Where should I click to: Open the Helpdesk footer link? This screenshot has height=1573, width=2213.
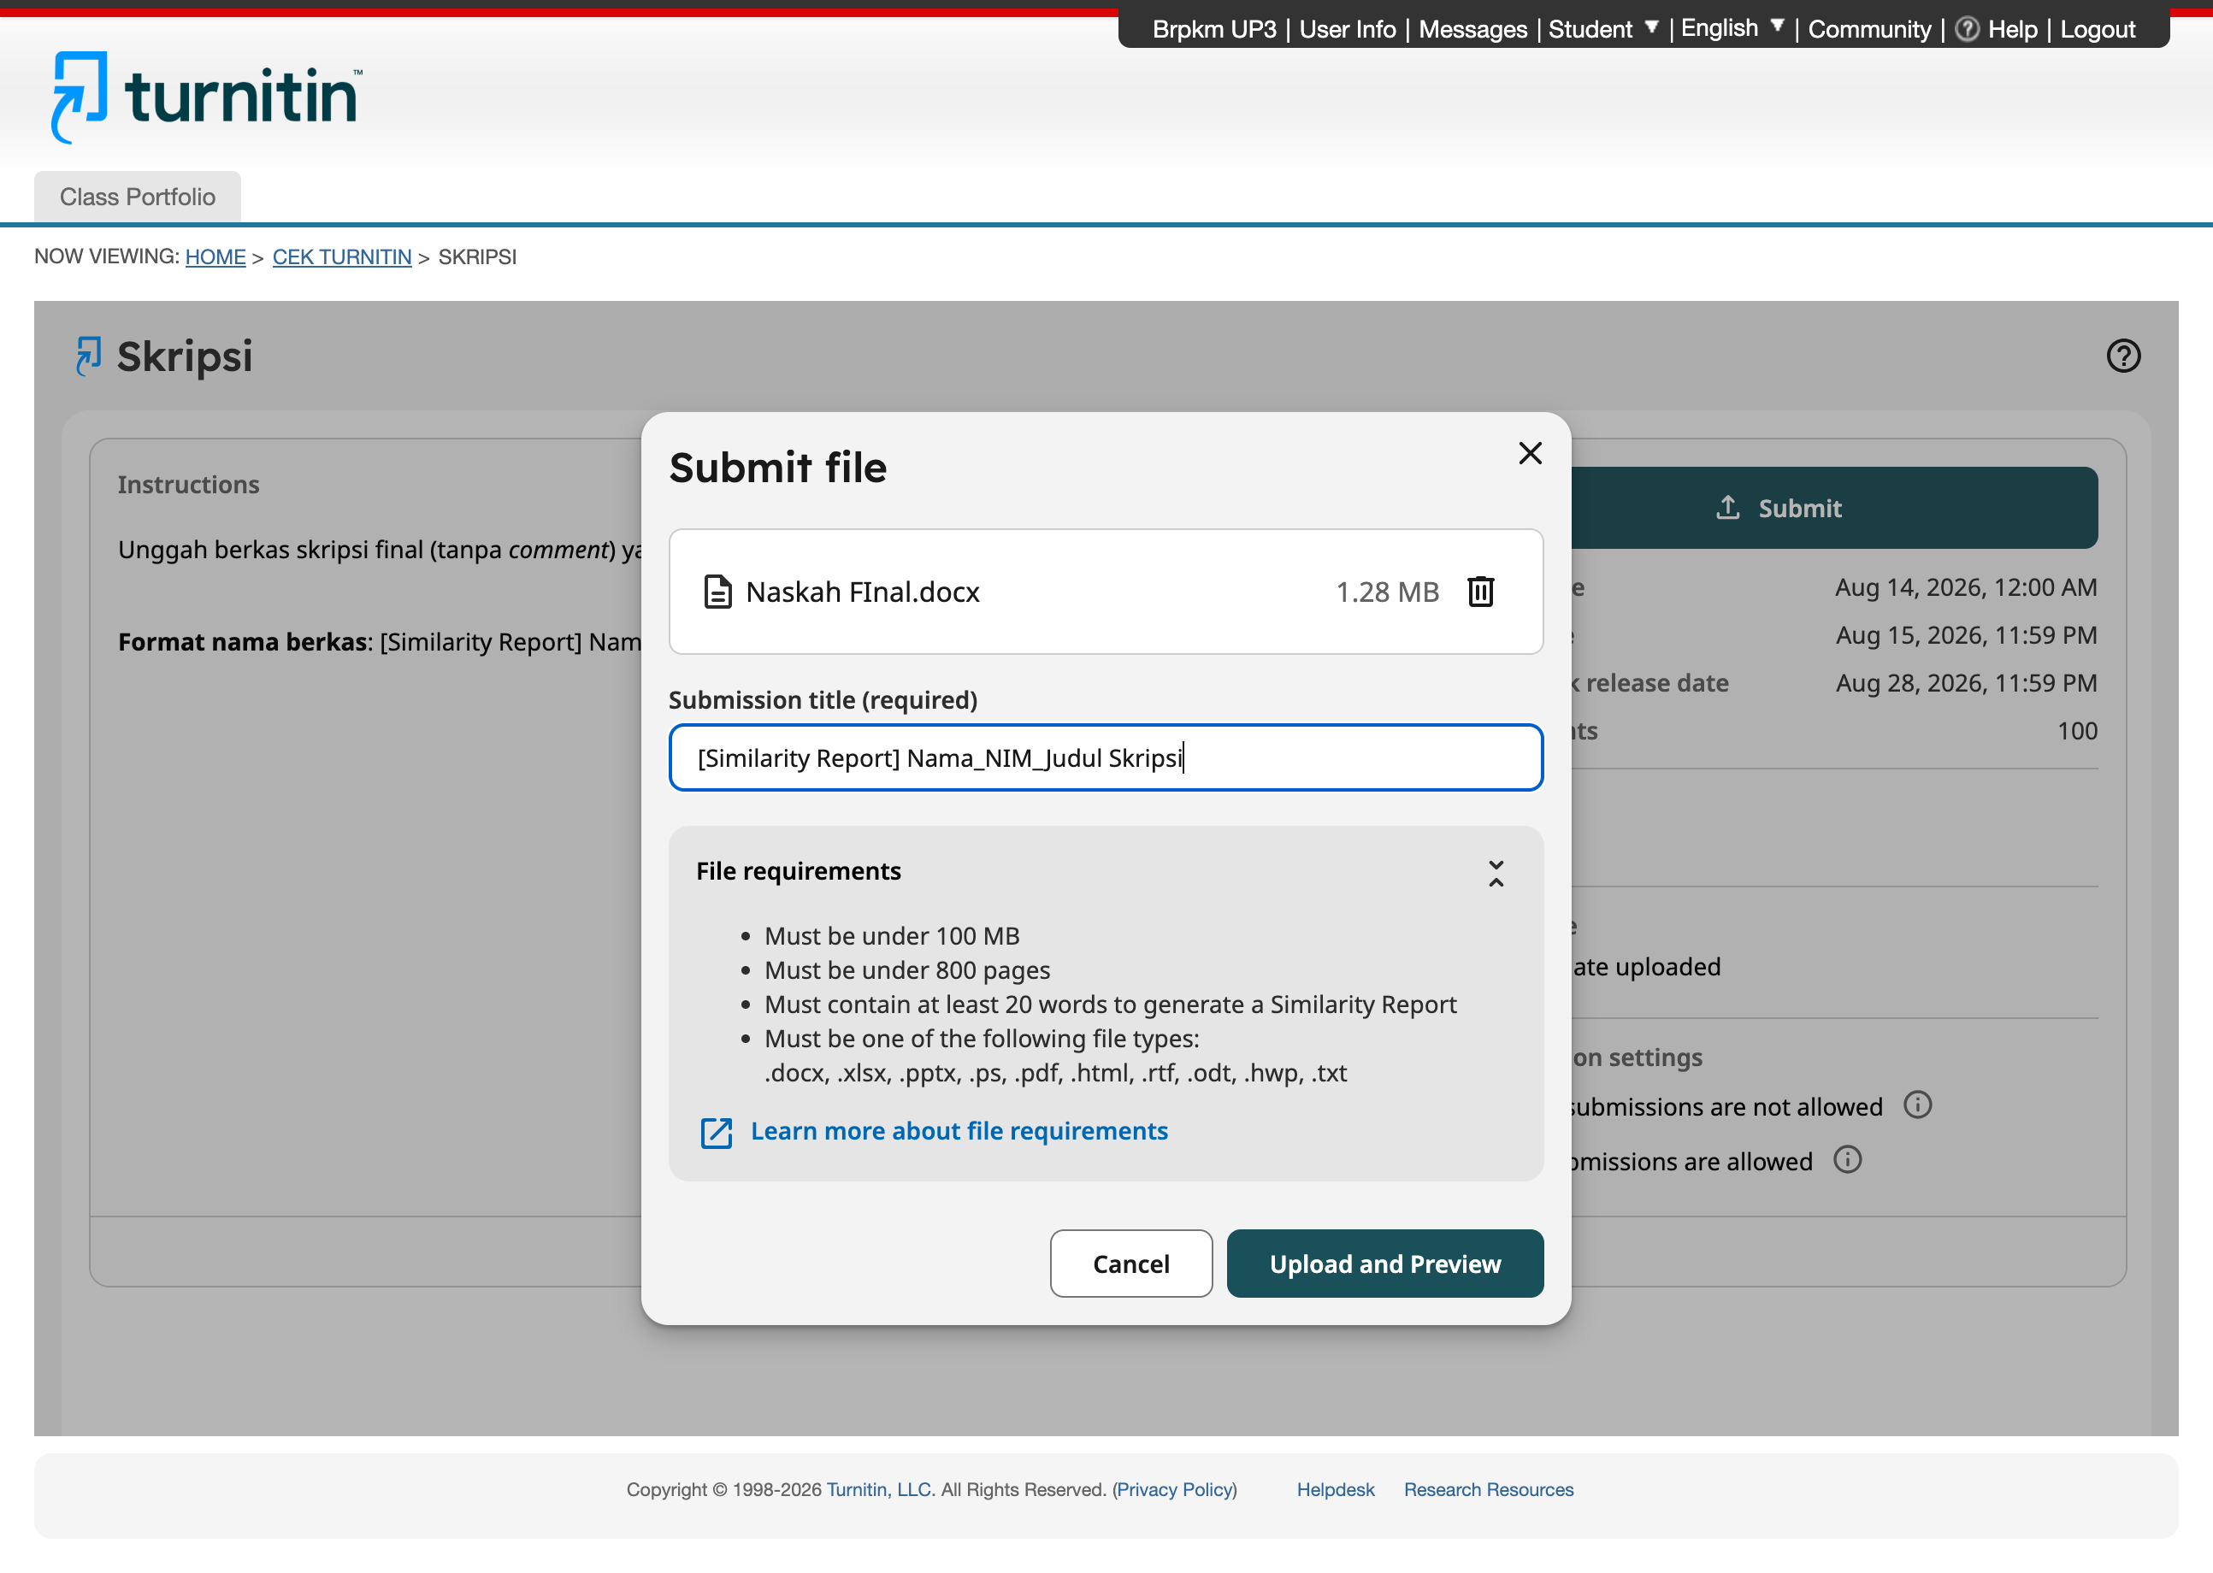pyautogui.click(x=1335, y=1488)
